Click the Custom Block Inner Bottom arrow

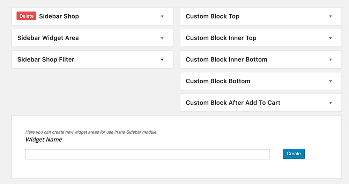click(x=331, y=60)
